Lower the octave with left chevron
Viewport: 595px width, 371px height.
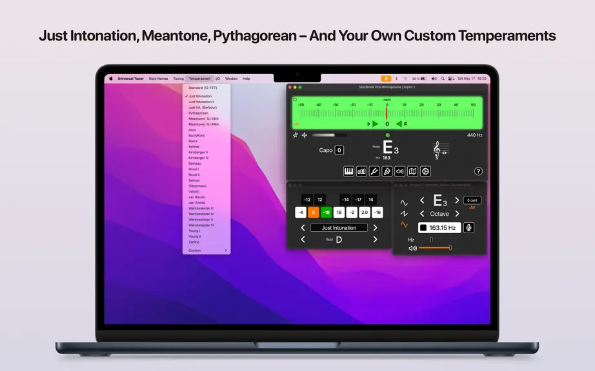[422, 214]
